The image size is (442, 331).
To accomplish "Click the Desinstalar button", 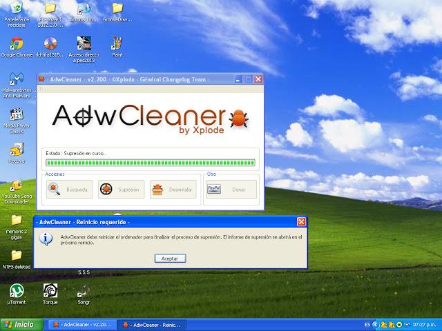I will [173, 189].
